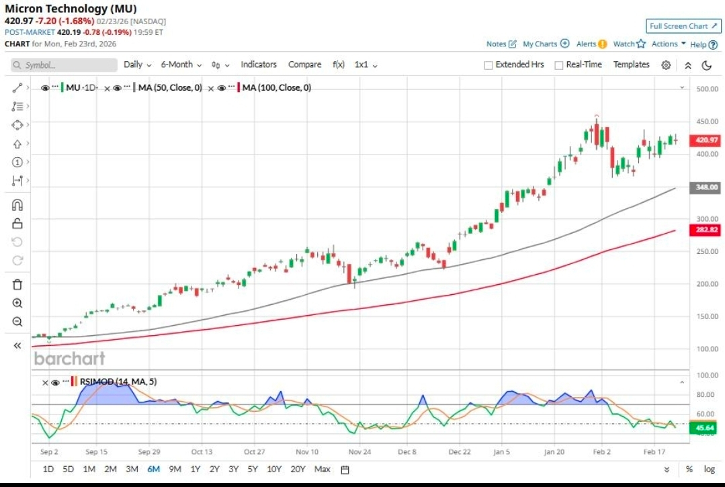Collapse toolbar with double up arrows
The image size is (725, 487).
coord(688,65)
